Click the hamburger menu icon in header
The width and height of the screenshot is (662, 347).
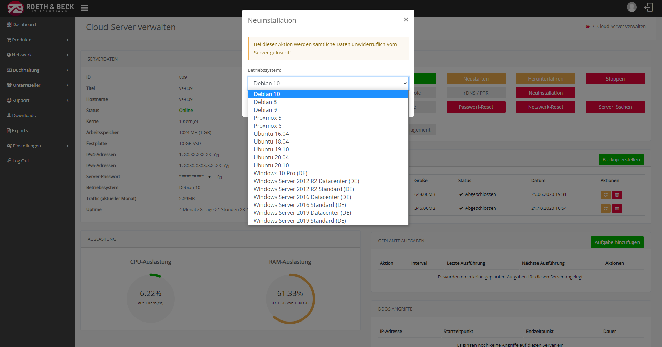(84, 8)
